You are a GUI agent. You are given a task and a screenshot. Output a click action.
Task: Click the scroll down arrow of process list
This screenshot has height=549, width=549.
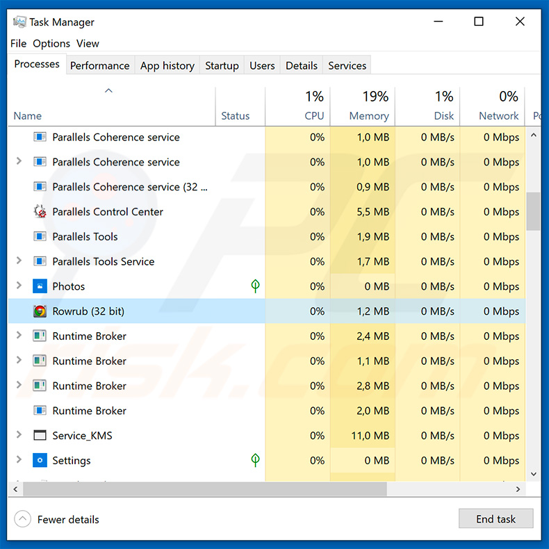533,474
